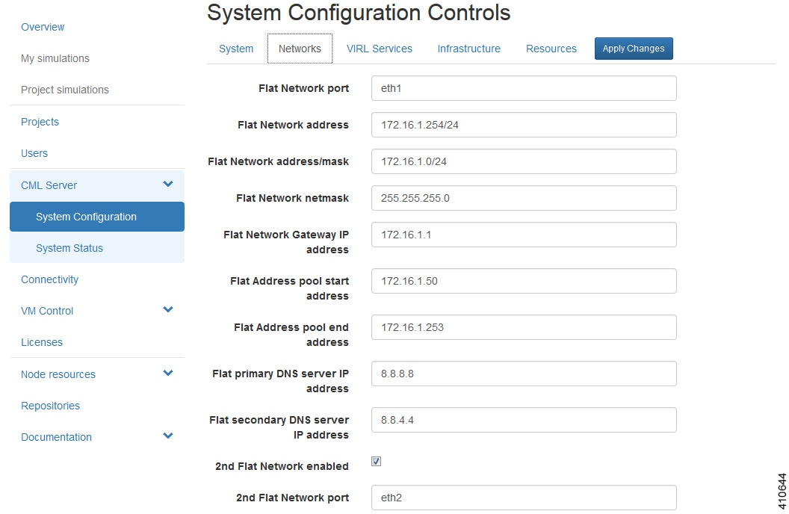
Task: Go to the Resources tab
Action: tap(551, 49)
